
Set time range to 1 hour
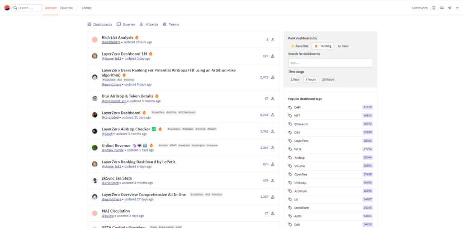[x=295, y=80]
